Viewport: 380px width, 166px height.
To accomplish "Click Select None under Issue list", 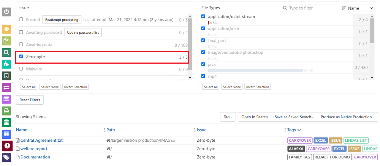I will [50, 87].
